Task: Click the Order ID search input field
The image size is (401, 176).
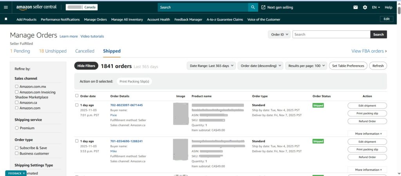Action: point(331,34)
